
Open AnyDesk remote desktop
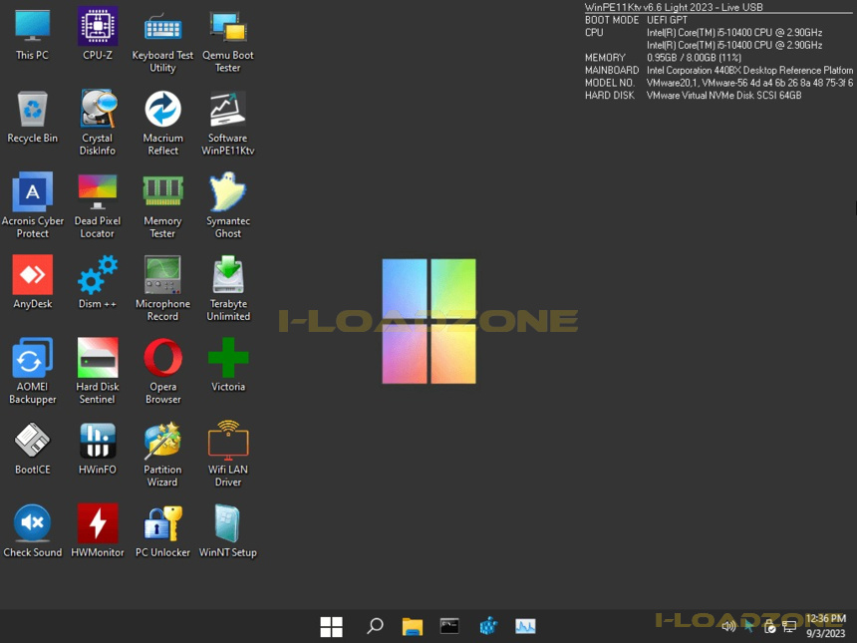pos(32,282)
